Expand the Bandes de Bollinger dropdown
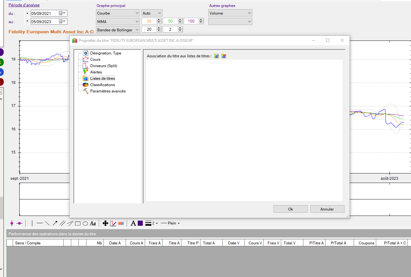 coord(118,29)
